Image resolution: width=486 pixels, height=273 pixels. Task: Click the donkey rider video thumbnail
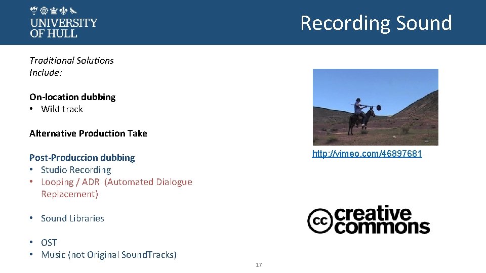(375, 107)
